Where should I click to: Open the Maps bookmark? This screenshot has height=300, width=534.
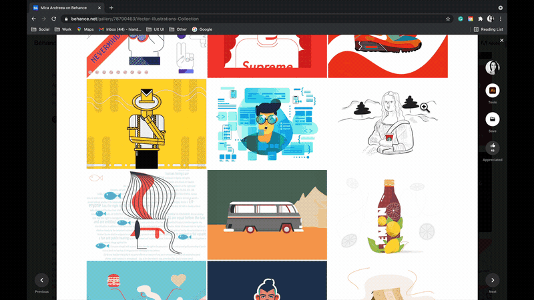click(85, 29)
